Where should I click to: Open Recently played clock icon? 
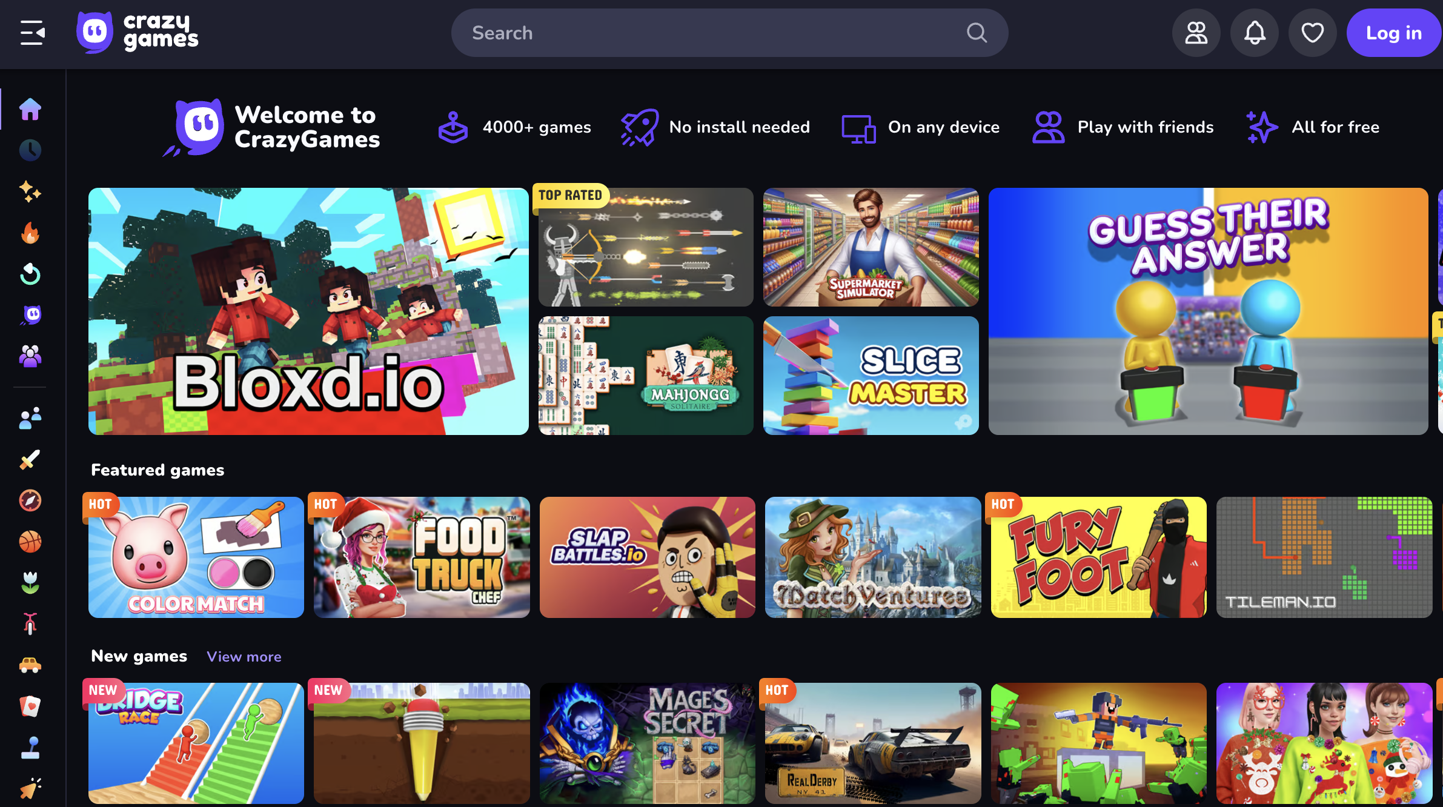30,150
